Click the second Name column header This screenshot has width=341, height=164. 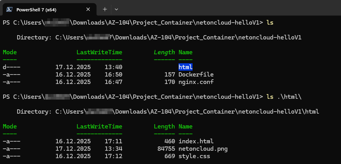click(186, 126)
